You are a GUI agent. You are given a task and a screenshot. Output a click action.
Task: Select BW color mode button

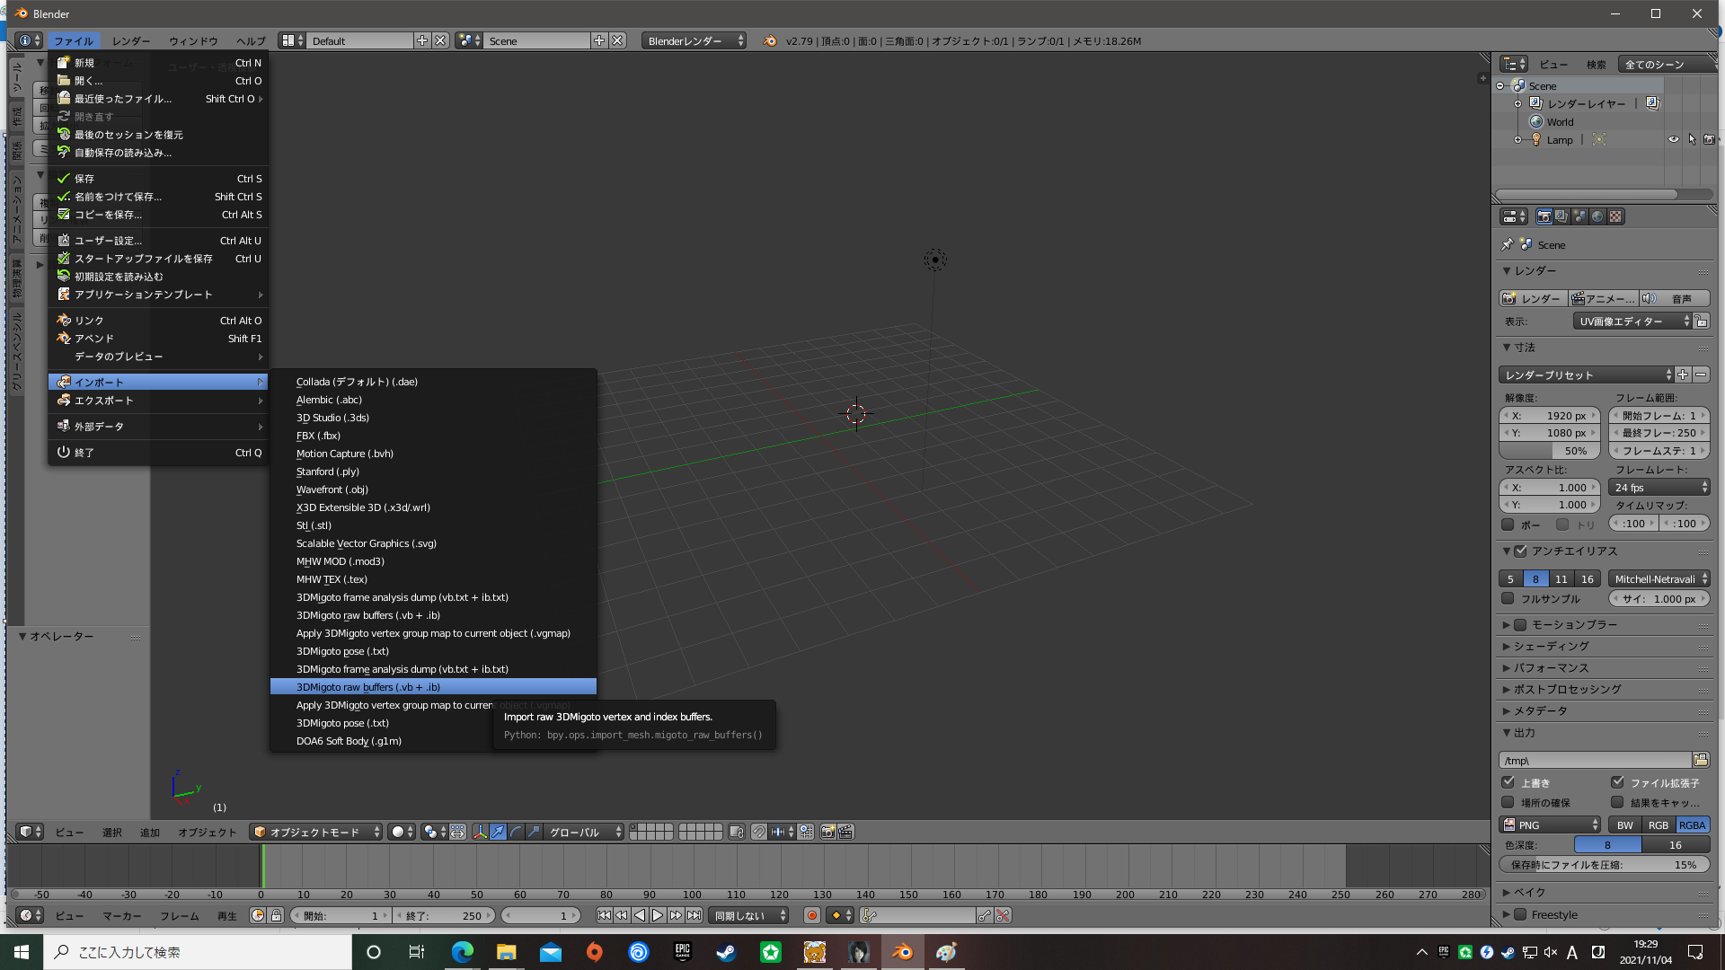tap(1625, 824)
